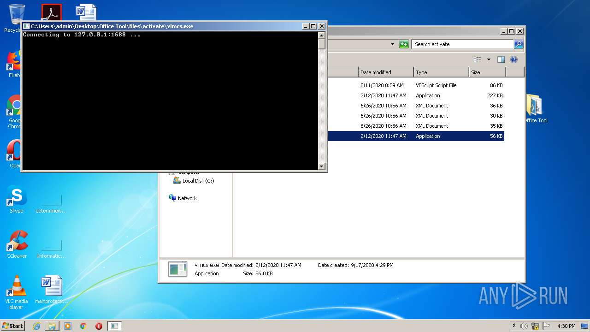Screen dimensions: 590x332
Task: Refresh the Explorer address bar
Action: [404, 44]
